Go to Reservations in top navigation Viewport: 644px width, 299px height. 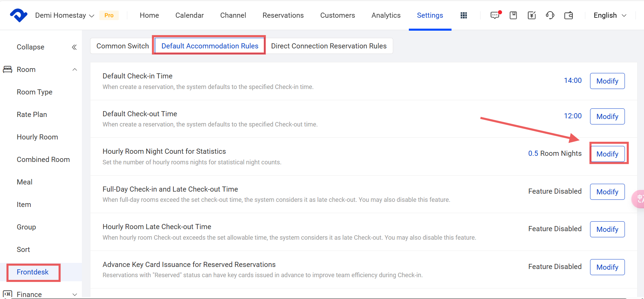click(283, 15)
